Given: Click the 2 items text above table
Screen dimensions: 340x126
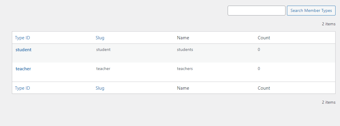Looking at the screenshot, I should coord(328,24).
